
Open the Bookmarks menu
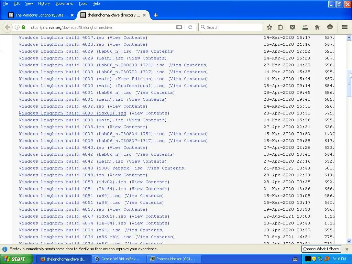(64, 3)
